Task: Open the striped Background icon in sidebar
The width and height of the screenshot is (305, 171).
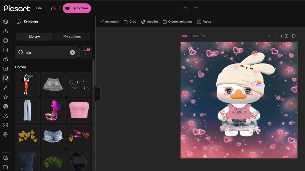Action: pyautogui.click(x=5, y=106)
